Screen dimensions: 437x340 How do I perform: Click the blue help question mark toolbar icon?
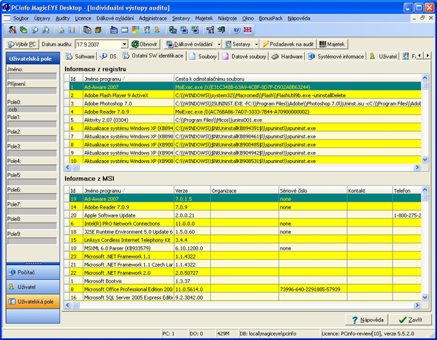237,30
